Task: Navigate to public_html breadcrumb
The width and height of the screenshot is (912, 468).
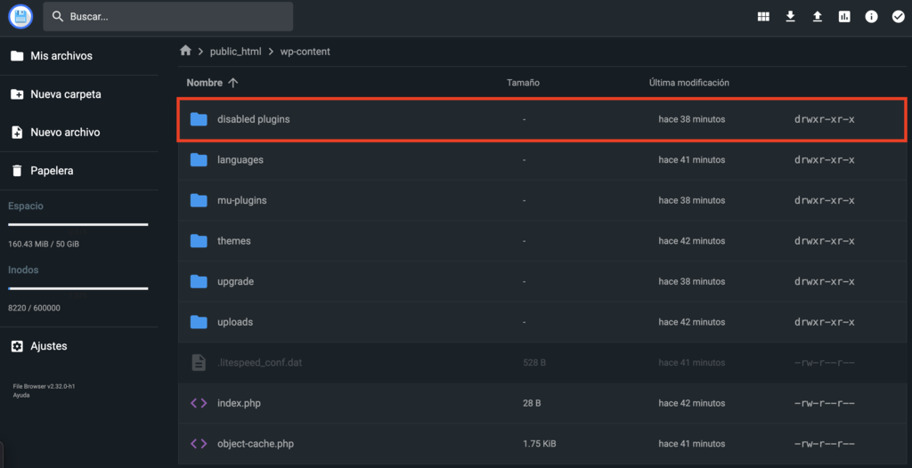Action: [x=236, y=52]
